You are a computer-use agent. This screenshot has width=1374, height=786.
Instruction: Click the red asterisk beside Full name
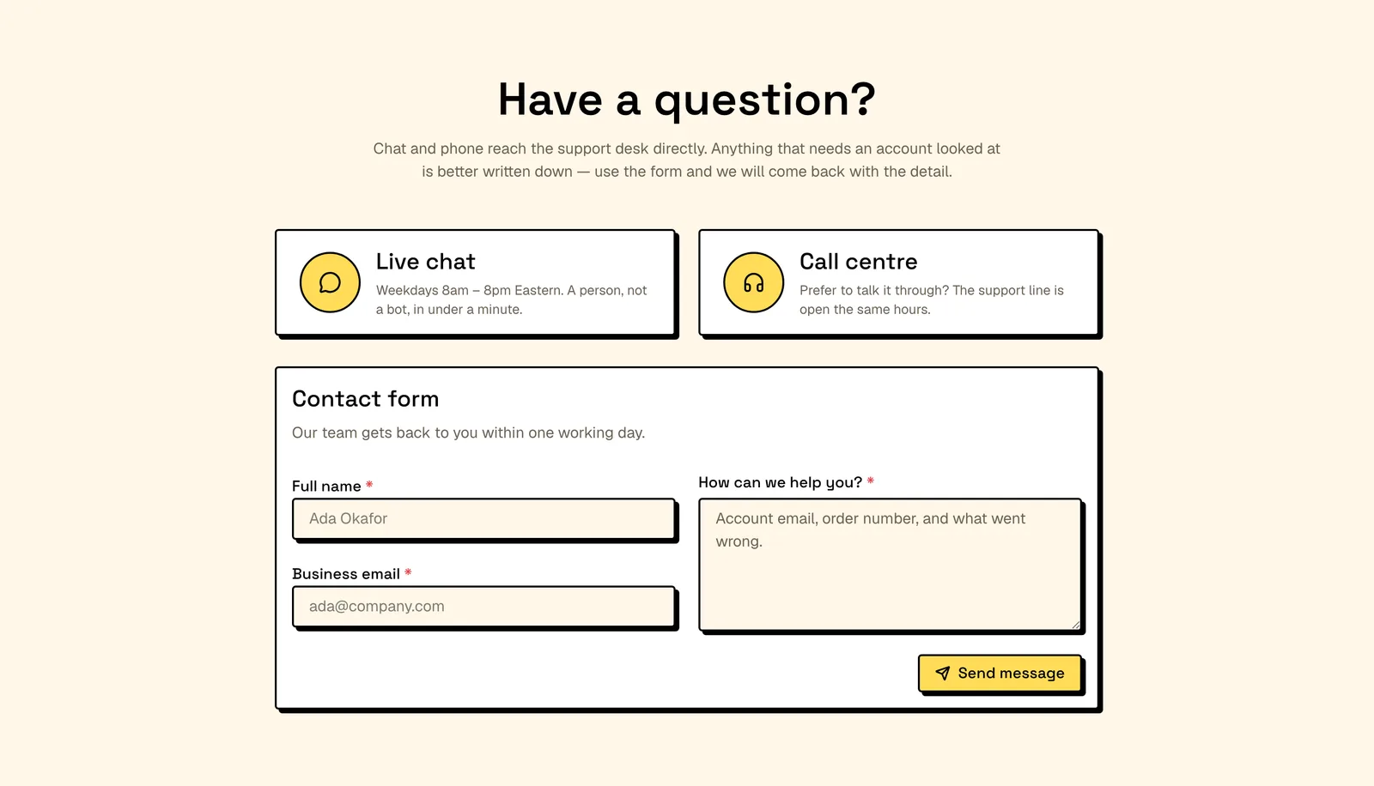point(369,485)
